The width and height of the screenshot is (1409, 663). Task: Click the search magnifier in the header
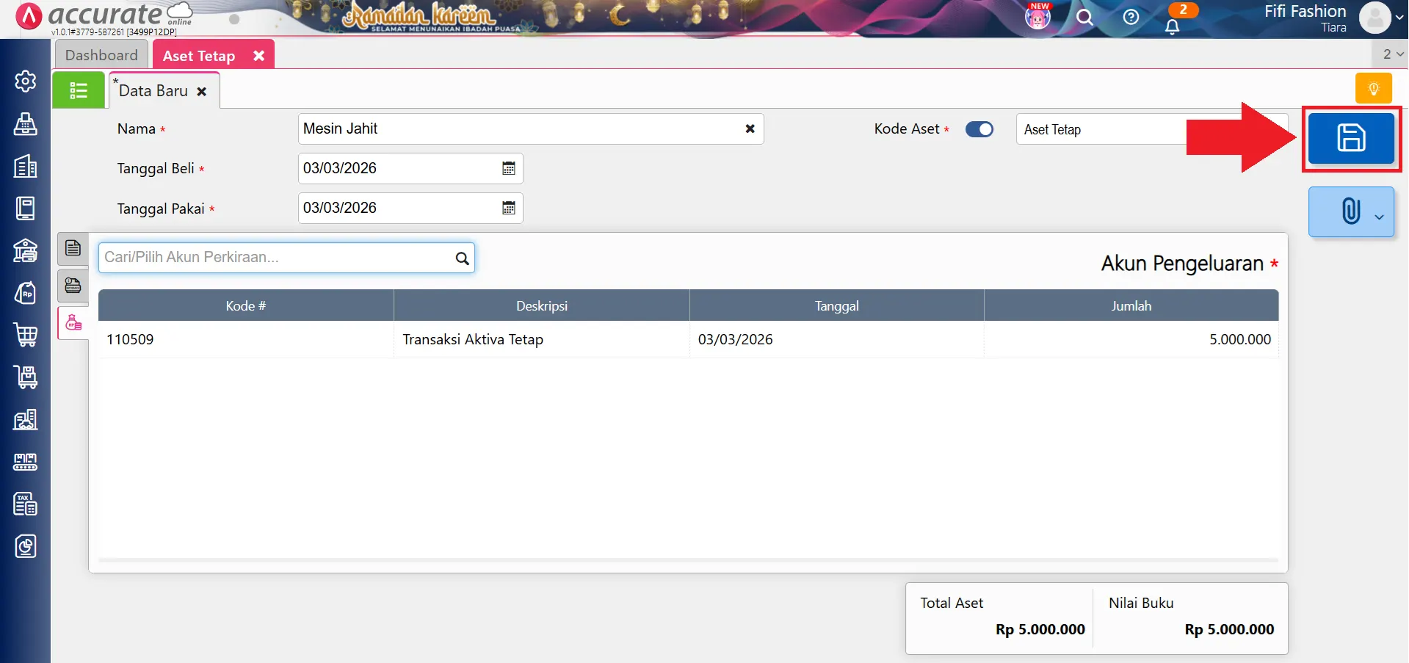click(1084, 18)
